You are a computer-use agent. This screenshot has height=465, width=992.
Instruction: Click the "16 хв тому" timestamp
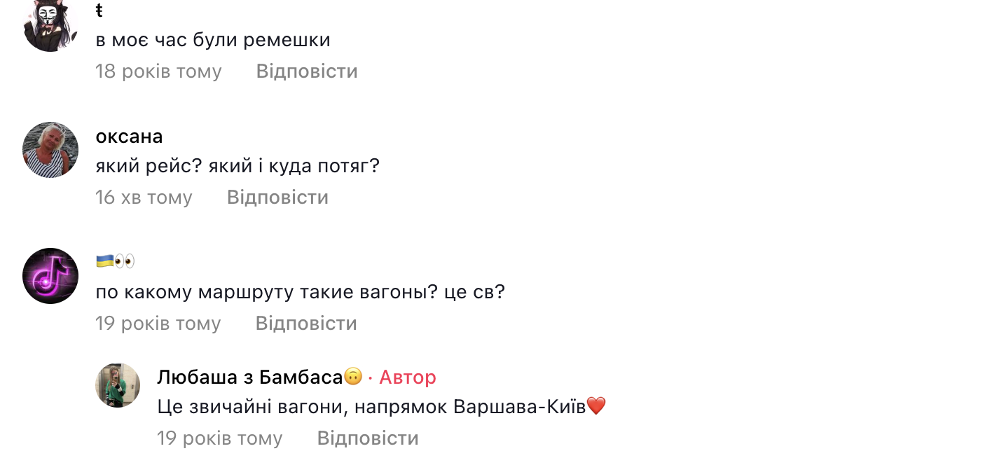[144, 197]
